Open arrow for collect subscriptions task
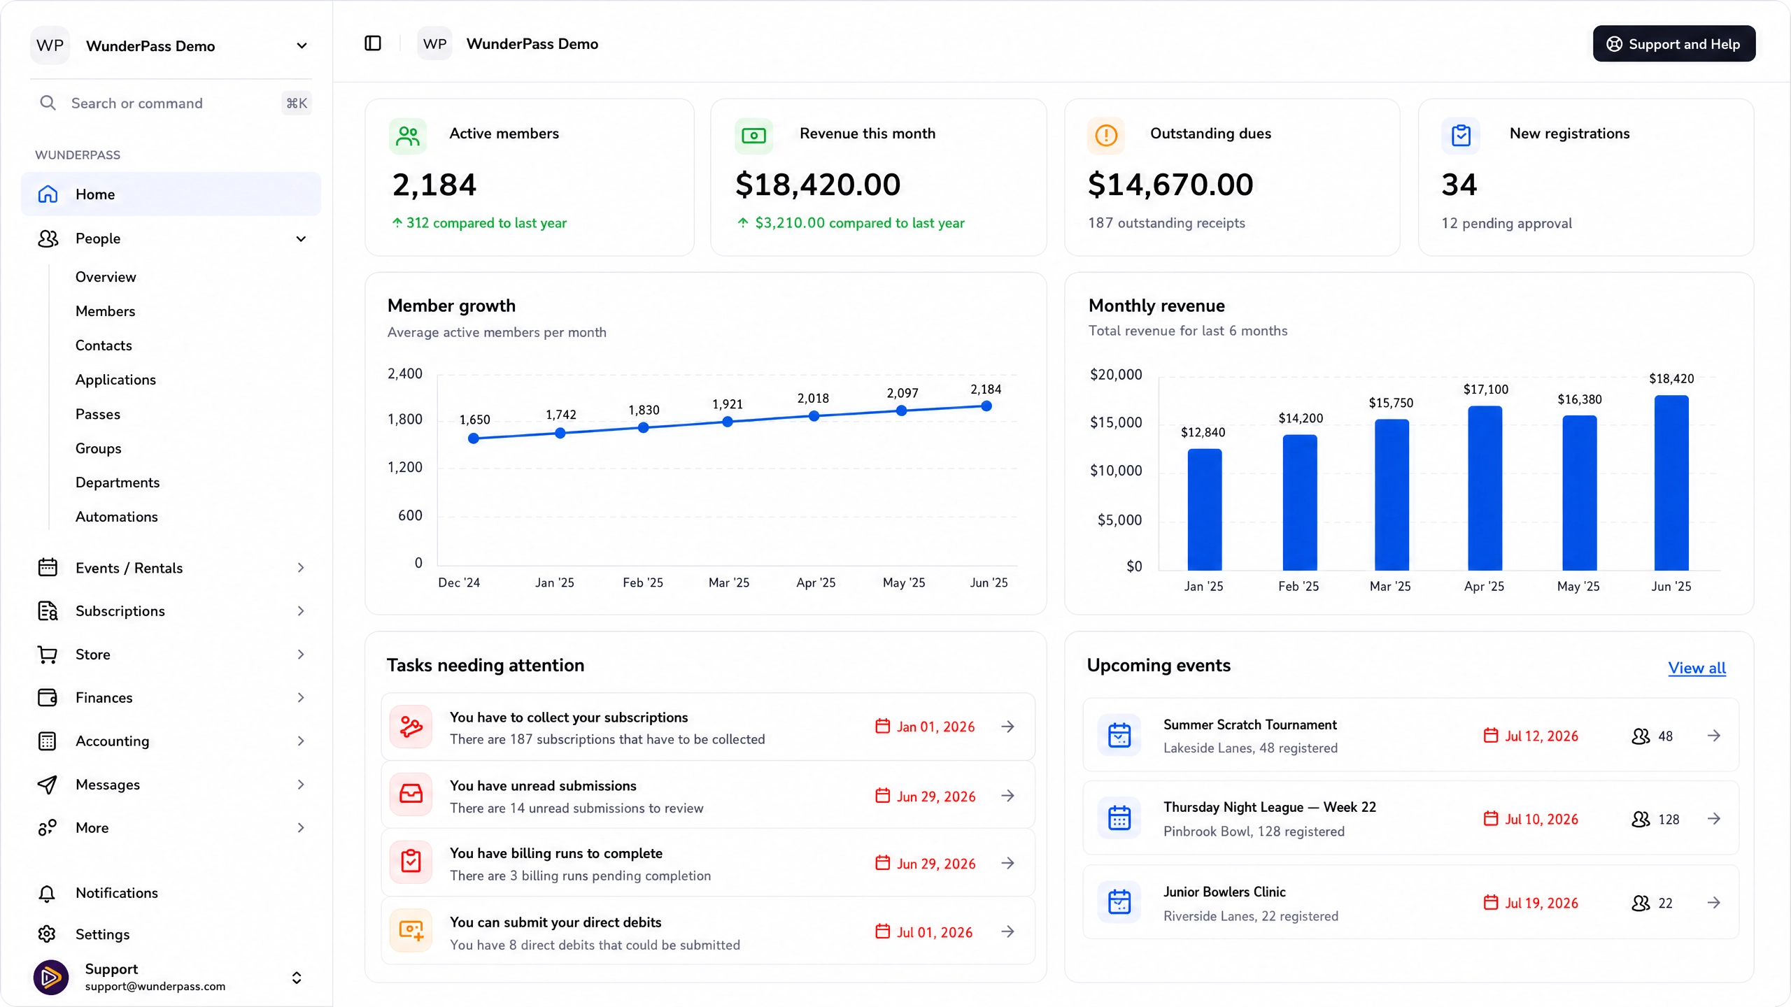Image resolution: width=1791 pixels, height=1007 pixels. (x=1007, y=727)
